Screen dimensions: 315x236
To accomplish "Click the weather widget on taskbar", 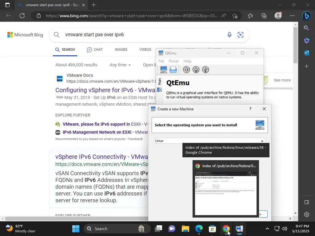I will (21, 229).
